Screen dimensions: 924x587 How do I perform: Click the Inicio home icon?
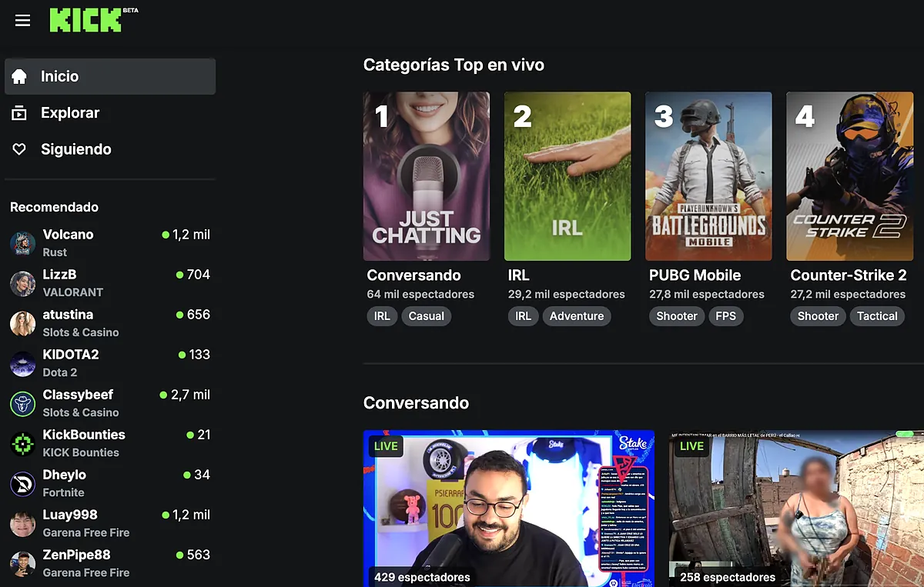click(x=19, y=76)
